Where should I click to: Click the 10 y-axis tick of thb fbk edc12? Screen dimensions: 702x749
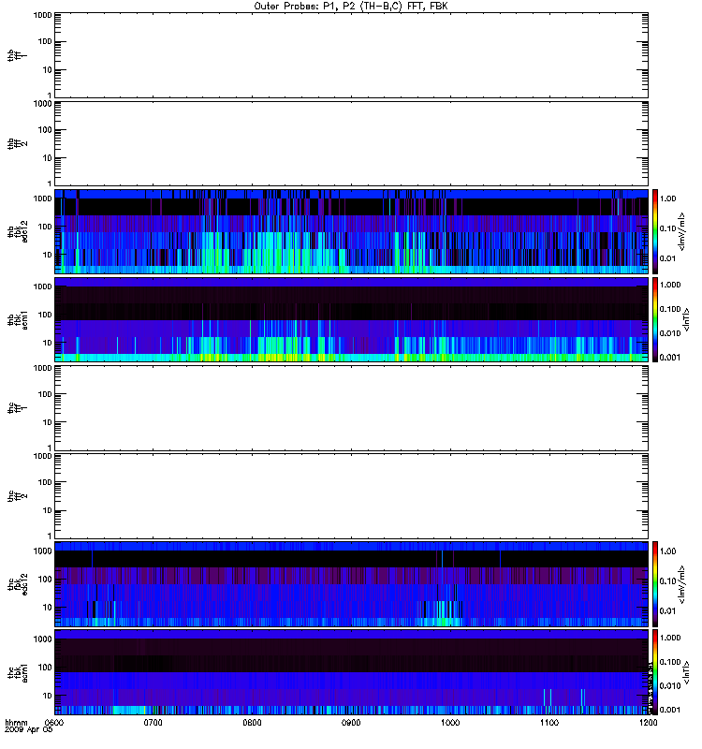[48, 255]
